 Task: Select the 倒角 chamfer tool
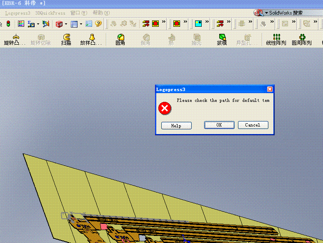point(145,40)
